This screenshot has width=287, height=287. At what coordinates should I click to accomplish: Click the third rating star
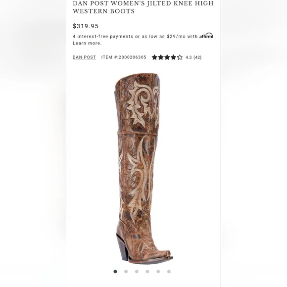click(167, 57)
